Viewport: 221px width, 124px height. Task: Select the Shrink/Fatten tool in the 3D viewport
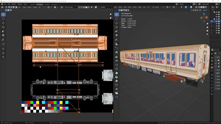pos(117,89)
